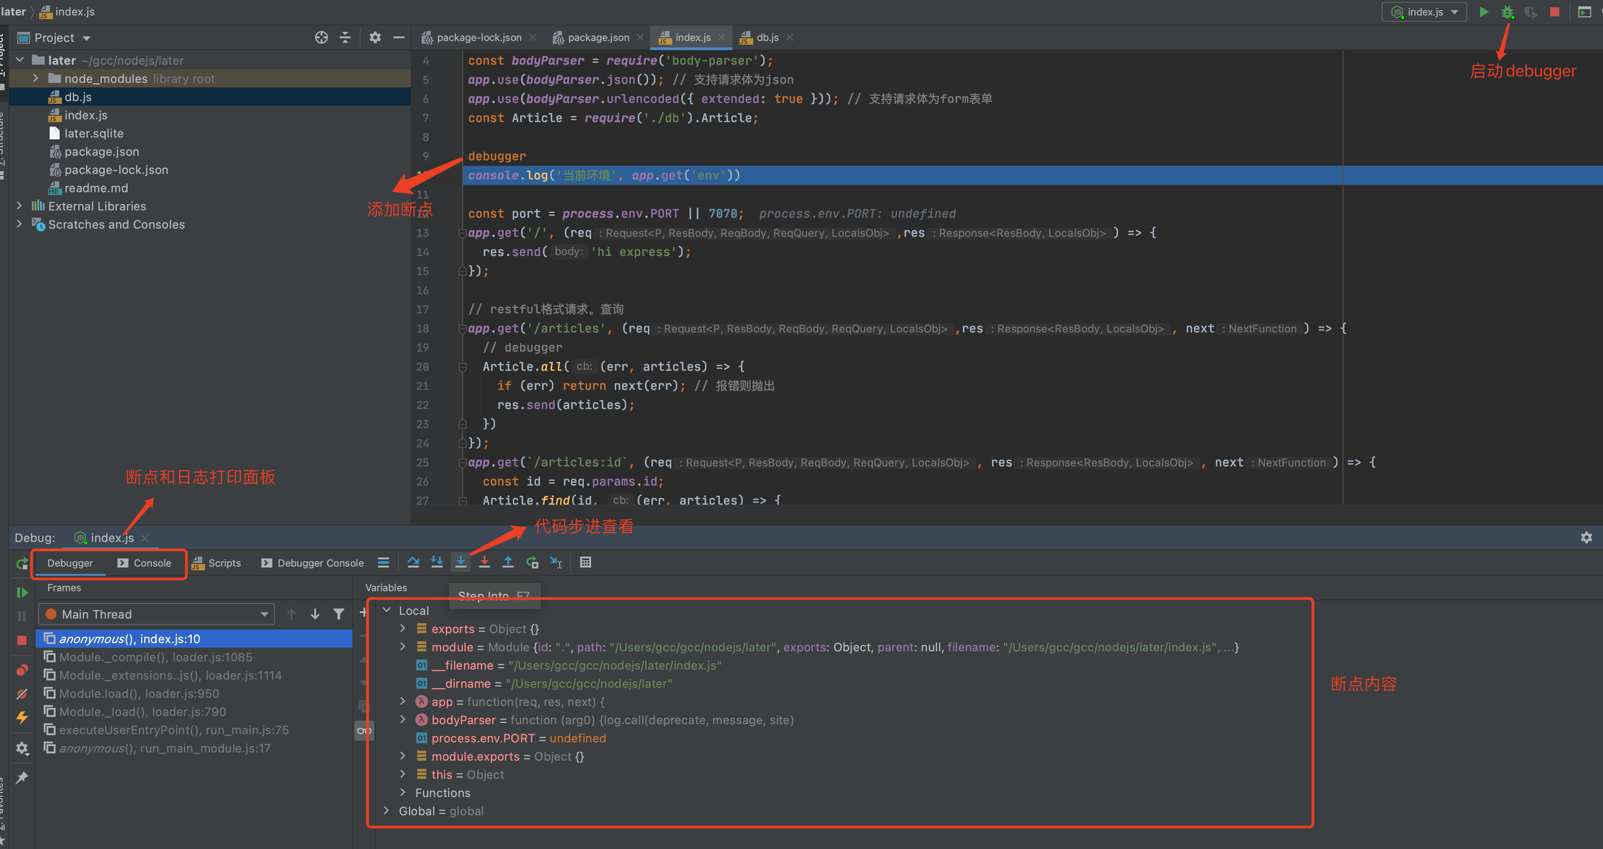The height and width of the screenshot is (849, 1603).
Task: Stop the debug session in sidebar
Action: tap(22, 640)
